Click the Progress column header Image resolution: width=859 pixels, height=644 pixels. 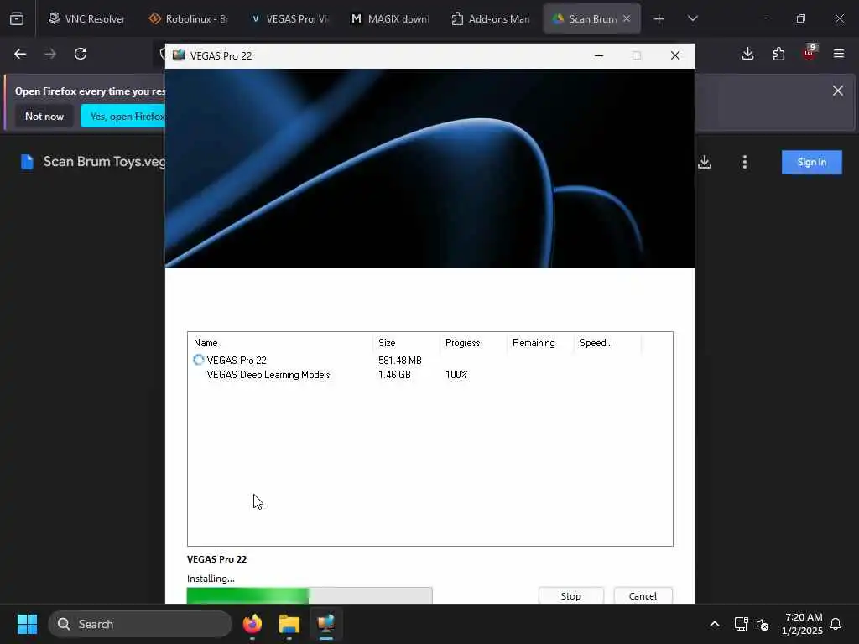pos(473,343)
